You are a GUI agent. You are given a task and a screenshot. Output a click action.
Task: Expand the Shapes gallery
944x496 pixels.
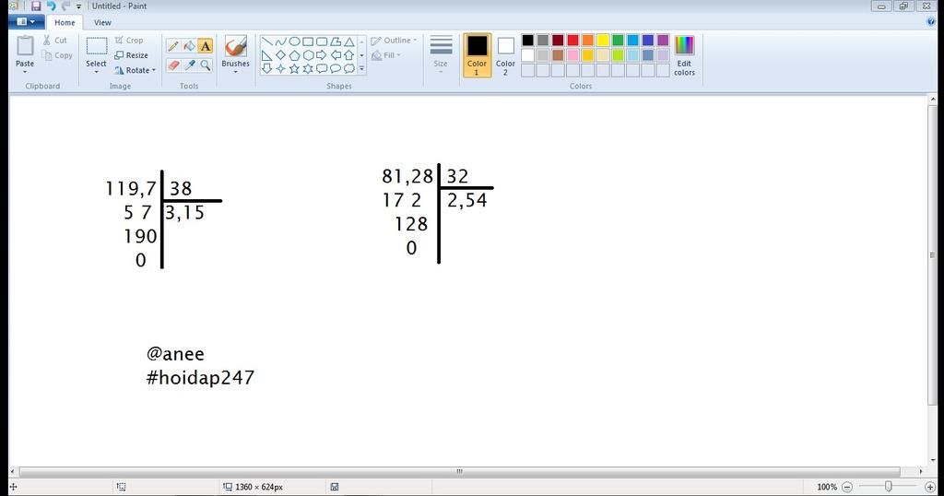click(x=361, y=68)
